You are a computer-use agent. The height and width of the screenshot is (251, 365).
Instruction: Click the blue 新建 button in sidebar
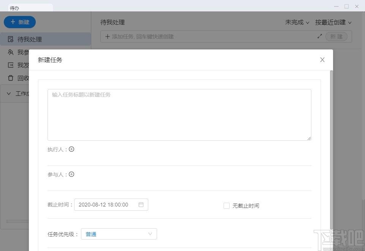click(20, 22)
